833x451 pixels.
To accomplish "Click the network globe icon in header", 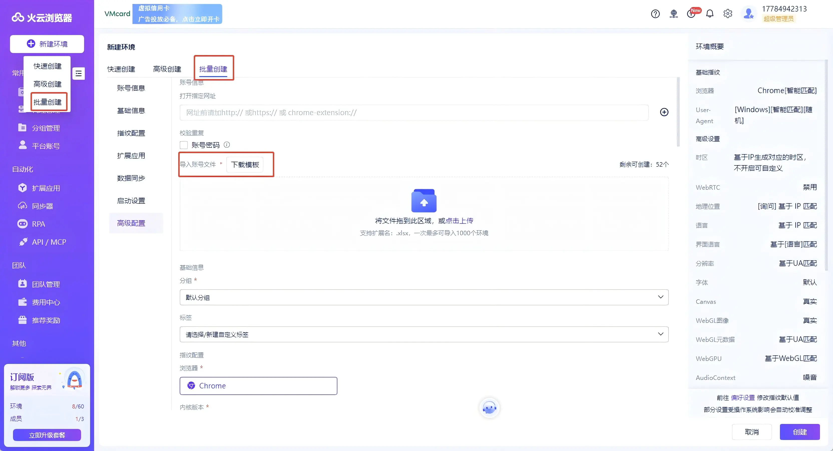I will (x=674, y=14).
